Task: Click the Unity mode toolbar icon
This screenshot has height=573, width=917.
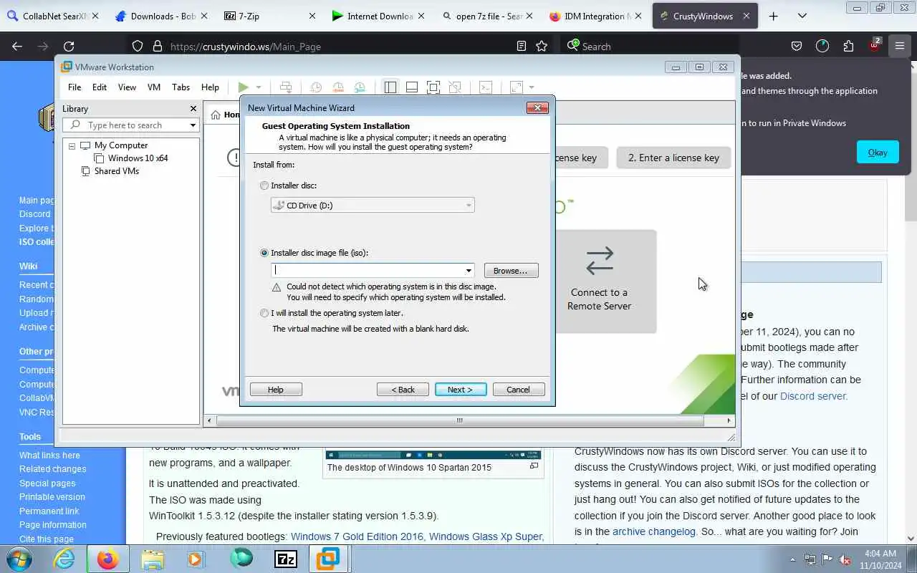Action: 455,87
